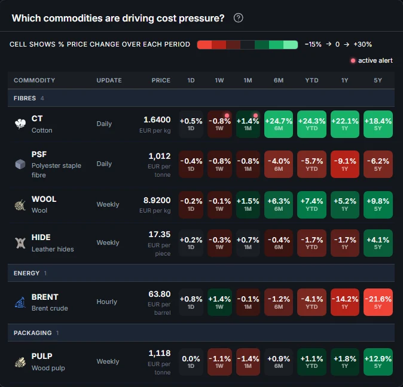Open Pulp 5Y cell +12.9%

click(378, 362)
